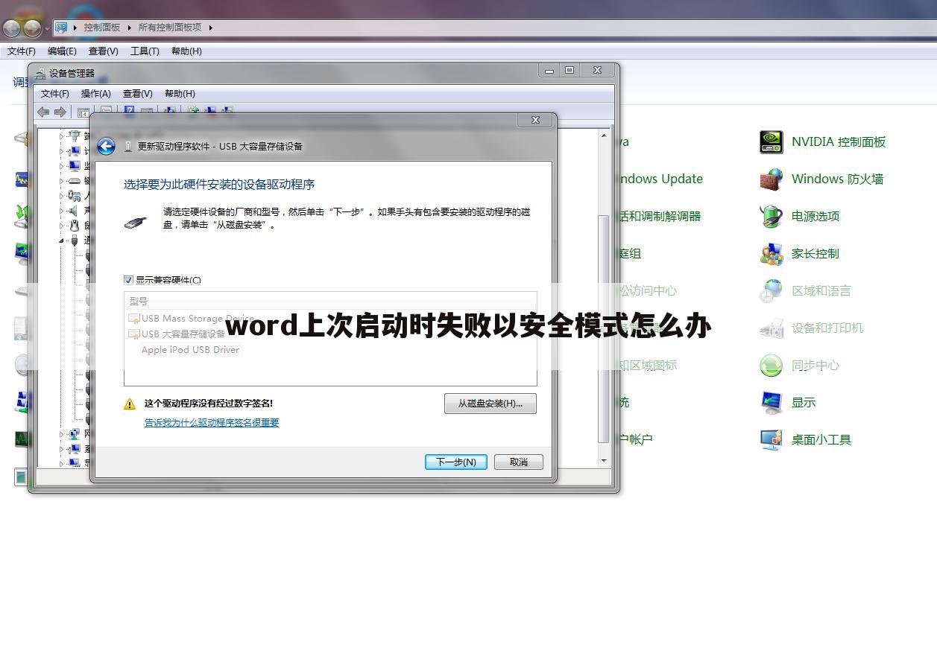
Task: Expand the human interface (人) node arrow
Action: (x=62, y=196)
